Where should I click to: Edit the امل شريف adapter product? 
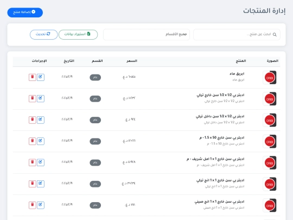pyautogui.click(x=41, y=162)
